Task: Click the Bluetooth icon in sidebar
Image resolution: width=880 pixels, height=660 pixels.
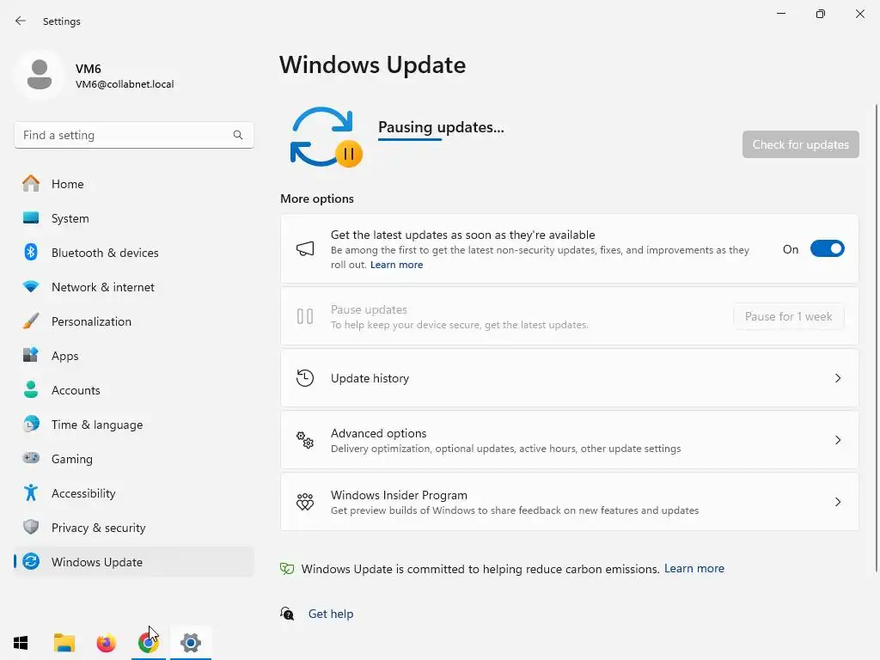Action: click(31, 252)
